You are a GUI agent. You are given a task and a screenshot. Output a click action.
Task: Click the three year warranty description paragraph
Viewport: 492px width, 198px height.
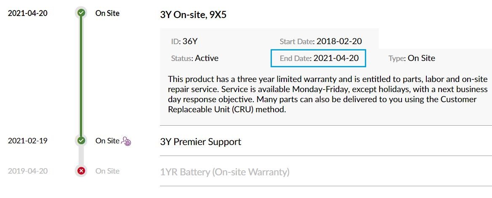pyautogui.click(x=327, y=94)
